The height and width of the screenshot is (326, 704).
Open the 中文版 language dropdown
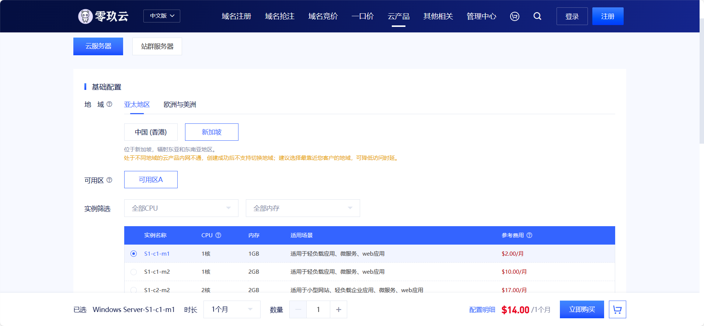pos(162,16)
